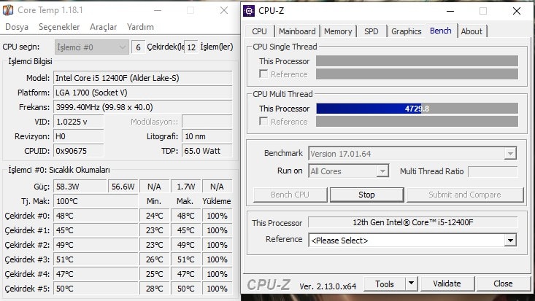
Task: Click the Güç value 58.3W
Action: click(x=80, y=187)
